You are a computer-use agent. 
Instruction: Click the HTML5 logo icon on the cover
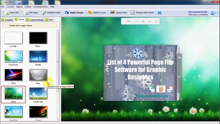coord(161,89)
